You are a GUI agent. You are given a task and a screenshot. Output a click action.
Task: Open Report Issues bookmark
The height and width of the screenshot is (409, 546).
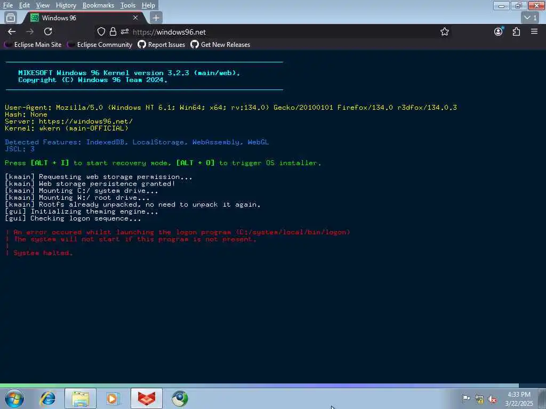point(161,45)
